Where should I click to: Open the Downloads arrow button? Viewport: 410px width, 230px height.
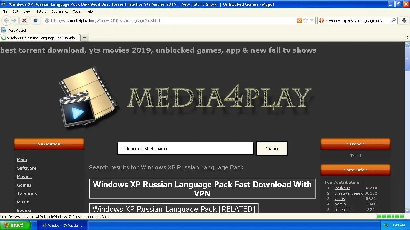point(404,20)
